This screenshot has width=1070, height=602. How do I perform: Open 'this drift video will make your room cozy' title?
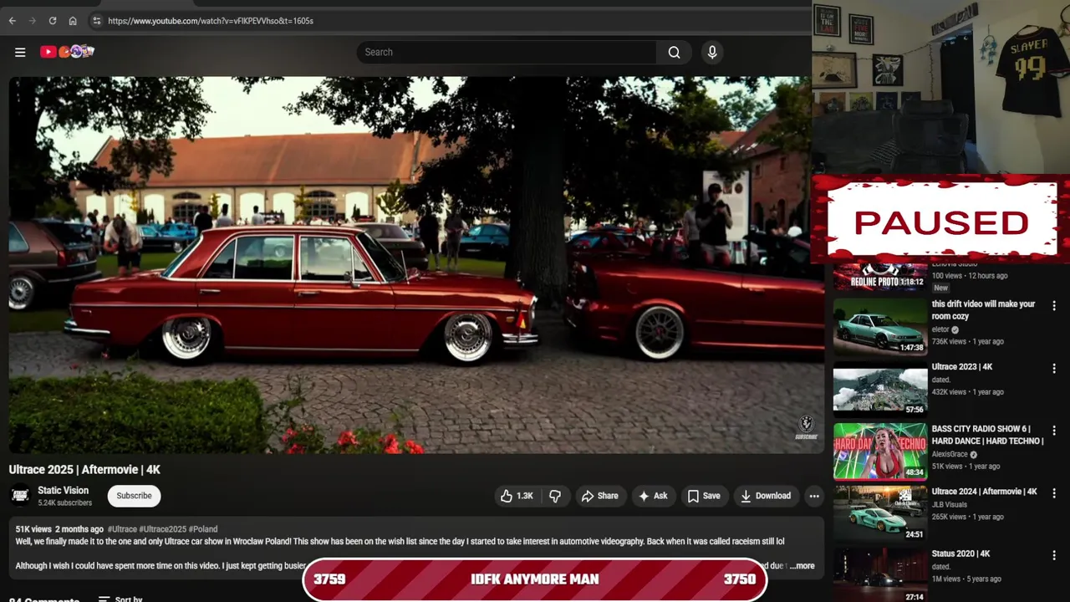coord(983,310)
